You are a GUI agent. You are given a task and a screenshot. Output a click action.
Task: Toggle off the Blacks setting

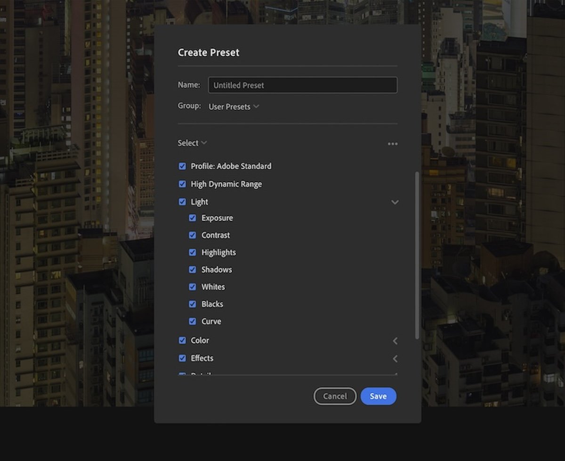(192, 304)
